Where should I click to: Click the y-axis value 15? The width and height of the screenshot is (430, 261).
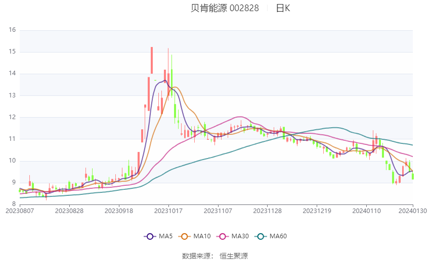(12, 51)
